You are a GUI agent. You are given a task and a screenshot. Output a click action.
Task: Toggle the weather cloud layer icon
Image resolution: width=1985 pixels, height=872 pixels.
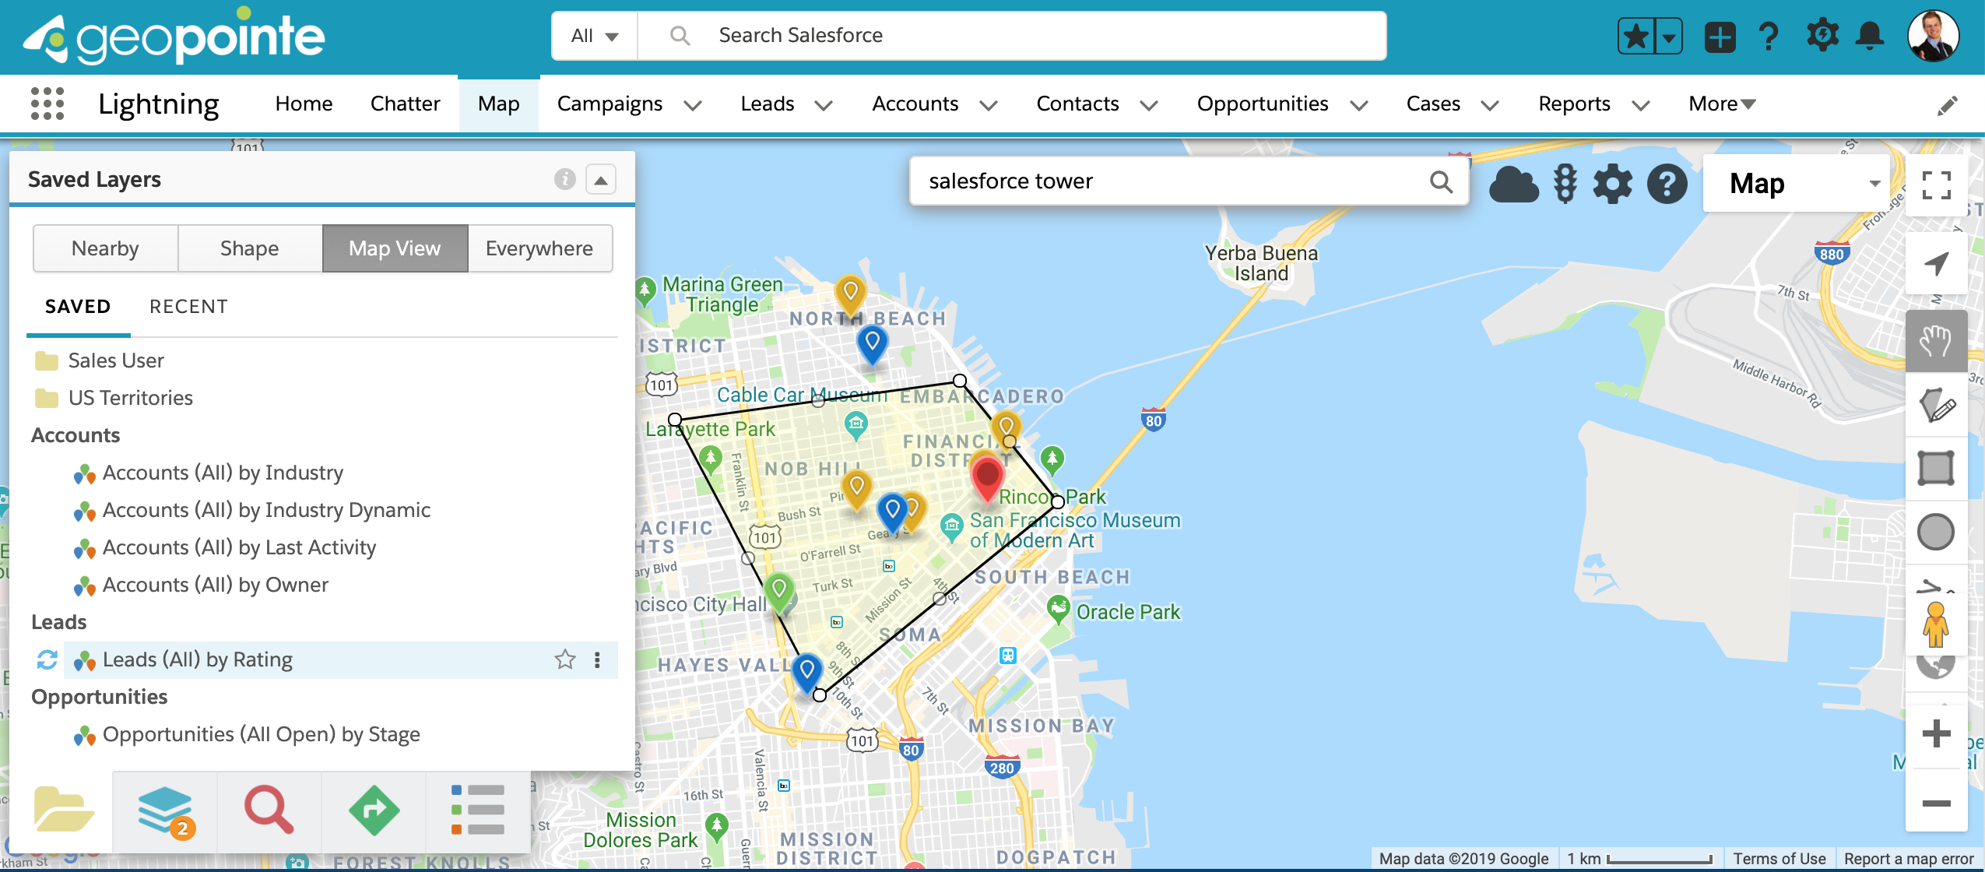(1513, 185)
